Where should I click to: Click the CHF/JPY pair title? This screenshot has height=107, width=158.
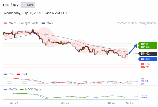coord(11,5)
